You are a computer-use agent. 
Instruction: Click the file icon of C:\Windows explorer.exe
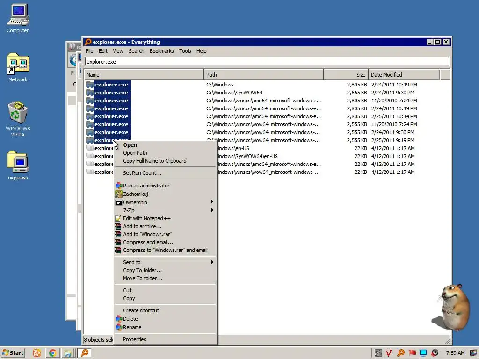pos(90,85)
